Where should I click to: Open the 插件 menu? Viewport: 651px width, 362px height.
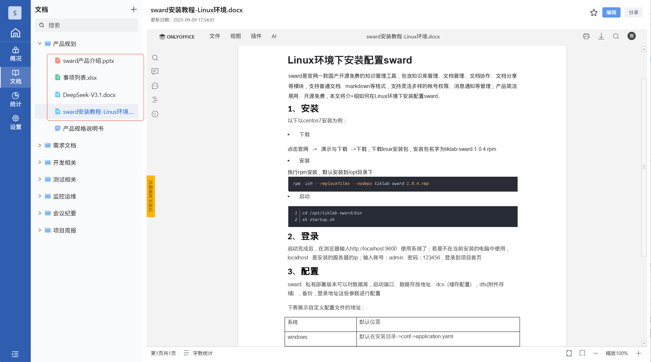tap(256, 36)
